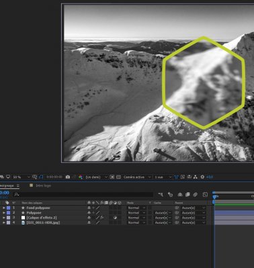Toggle shy switch on Fond polygone layer
254x268 pixels.
pyautogui.click(x=89, y=208)
